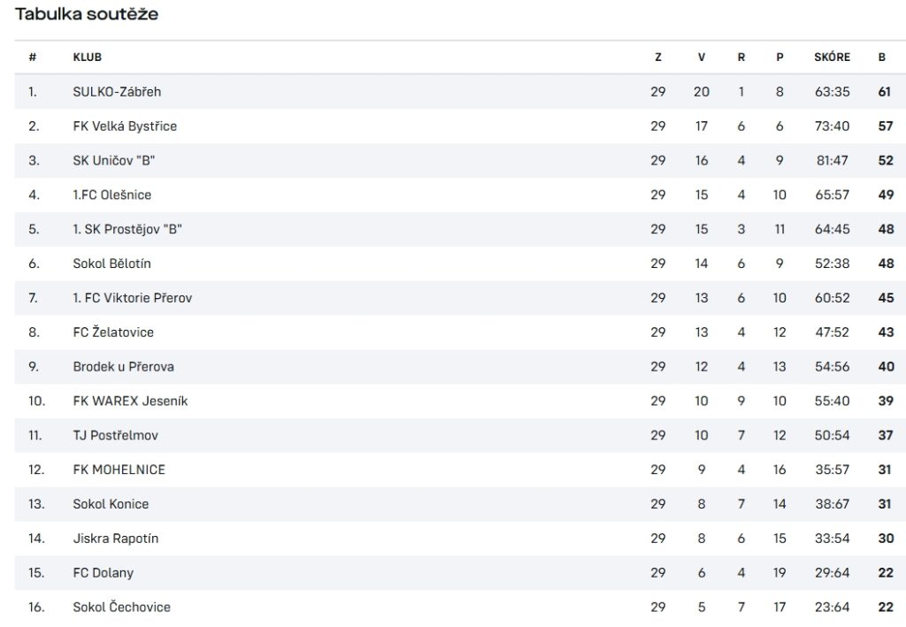Open 1. SK Prostějov "B" entry
The height and width of the screenshot is (627, 906).
[127, 229]
